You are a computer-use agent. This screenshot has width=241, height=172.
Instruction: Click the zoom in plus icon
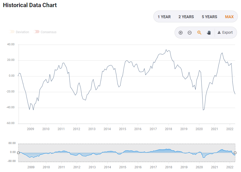click(181, 33)
